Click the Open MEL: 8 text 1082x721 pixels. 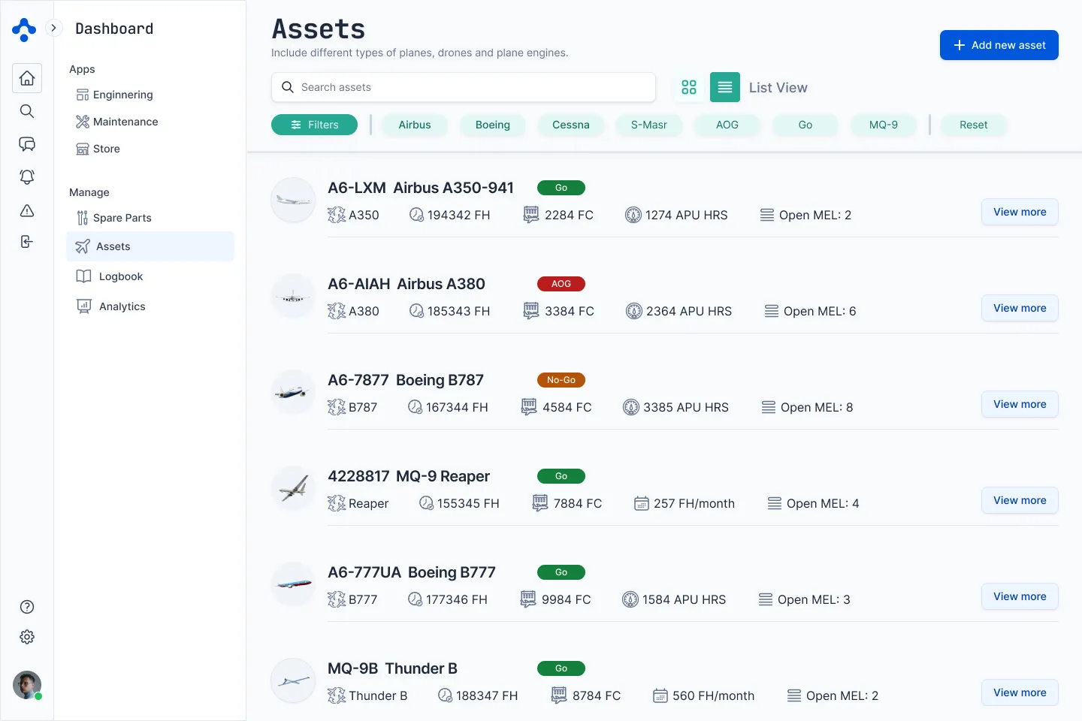(817, 407)
